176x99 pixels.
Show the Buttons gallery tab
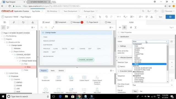coord(61,71)
